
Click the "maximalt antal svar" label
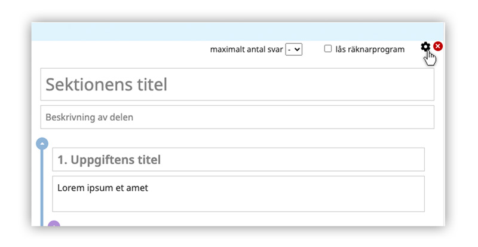pyautogui.click(x=247, y=50)
